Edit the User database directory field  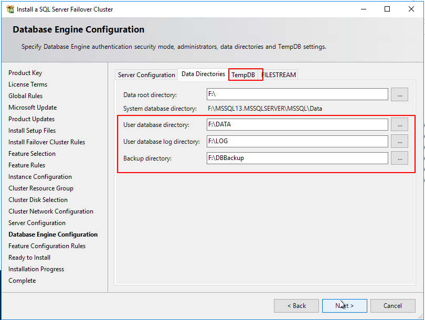pyautogui.click(x=297, y=125)
